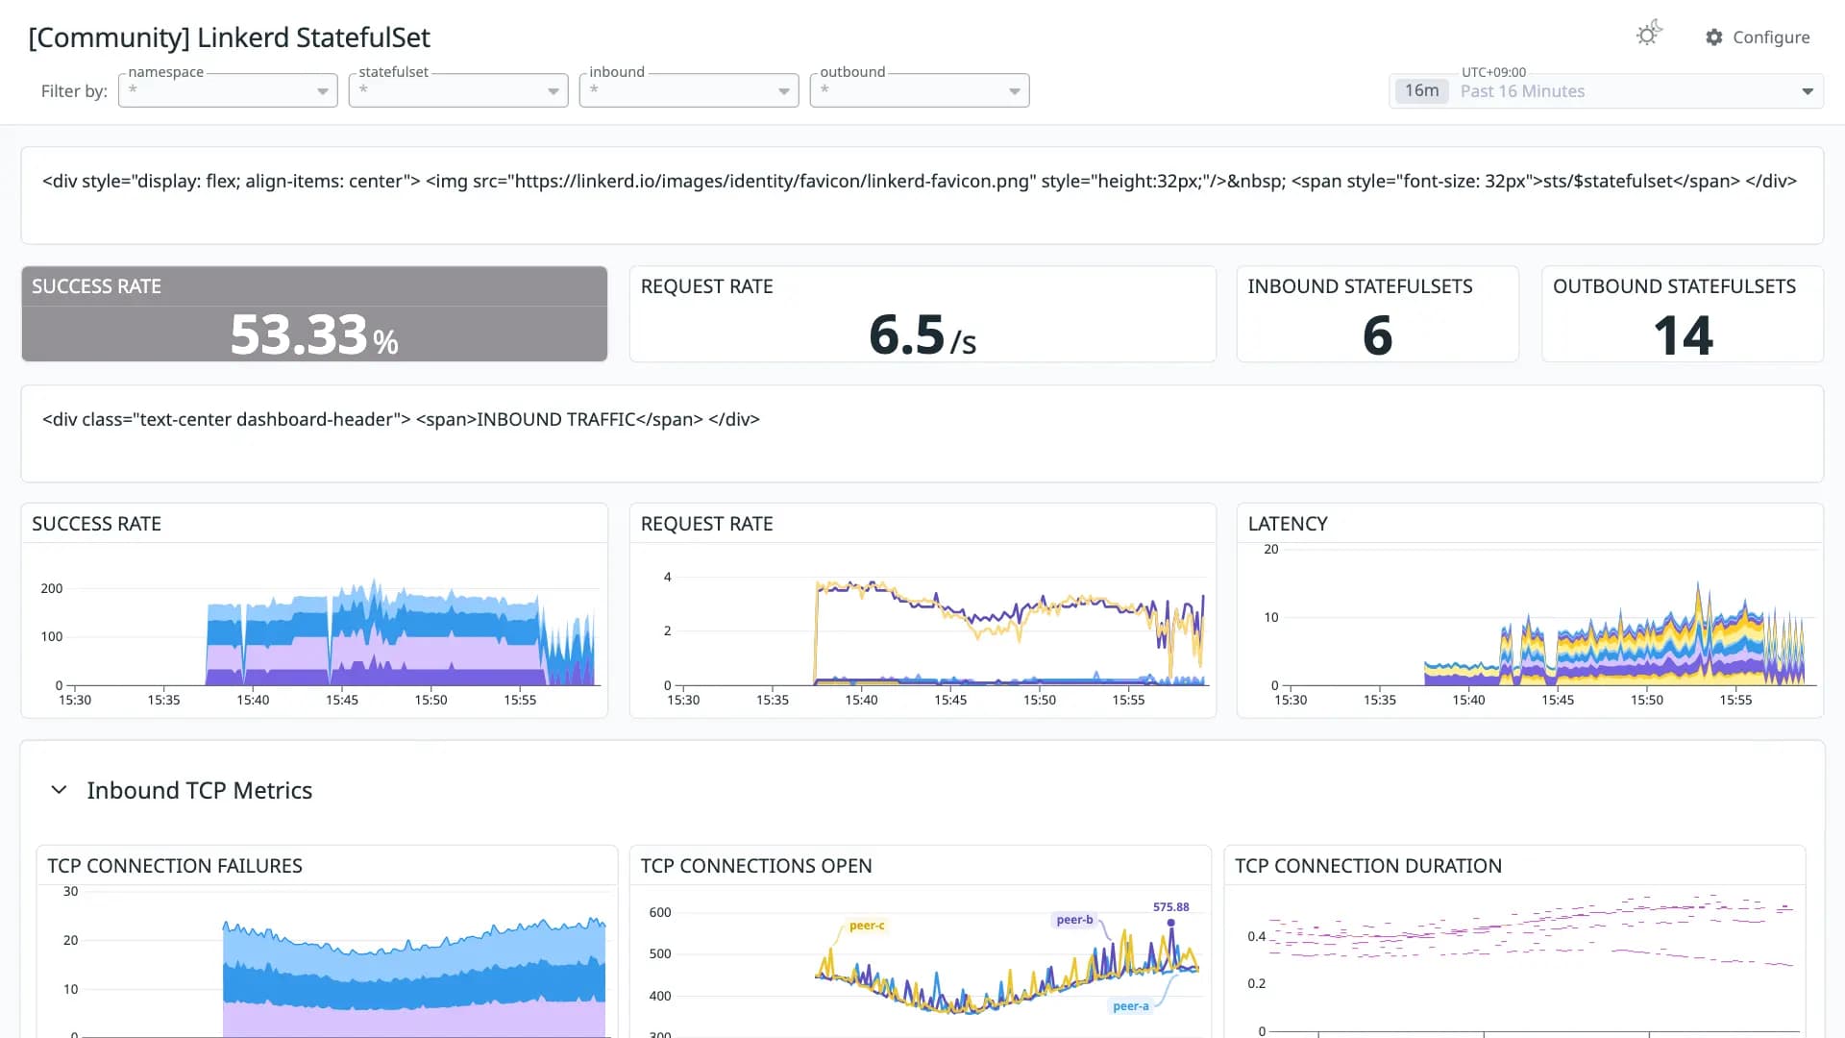Click the peer-c series label
1845x1038 pixels.
tap(867, 926)
